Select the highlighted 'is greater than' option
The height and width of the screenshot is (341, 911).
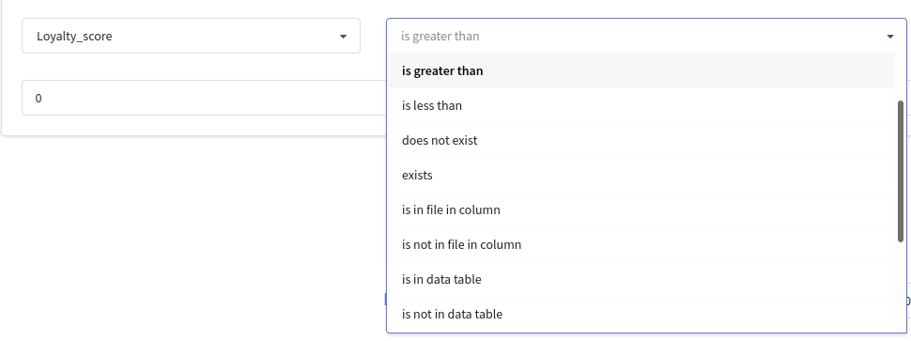coord(641,70)
